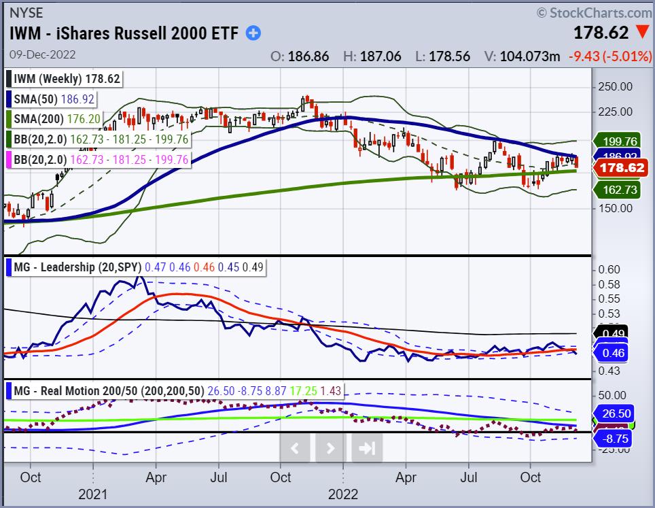
Task: Click the next arrow navigation button
Action: coord(330,448)
